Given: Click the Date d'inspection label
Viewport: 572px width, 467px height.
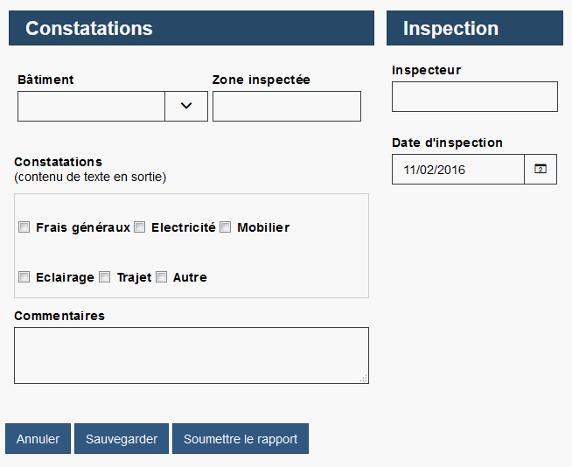Looking at the screenshot, I should pyautogui.click(x=447, y=143).
